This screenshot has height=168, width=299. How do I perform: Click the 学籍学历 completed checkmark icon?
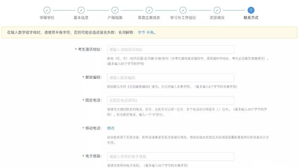47,10
